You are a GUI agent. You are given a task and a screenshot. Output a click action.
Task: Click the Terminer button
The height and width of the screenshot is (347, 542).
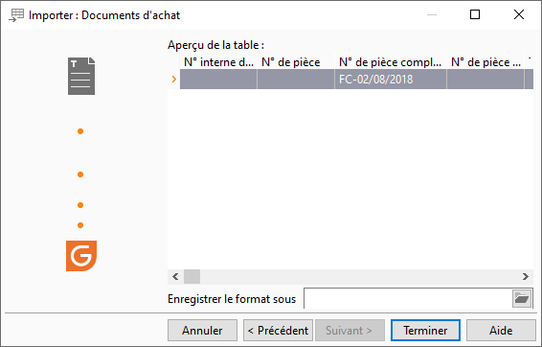tap(425, 331)
